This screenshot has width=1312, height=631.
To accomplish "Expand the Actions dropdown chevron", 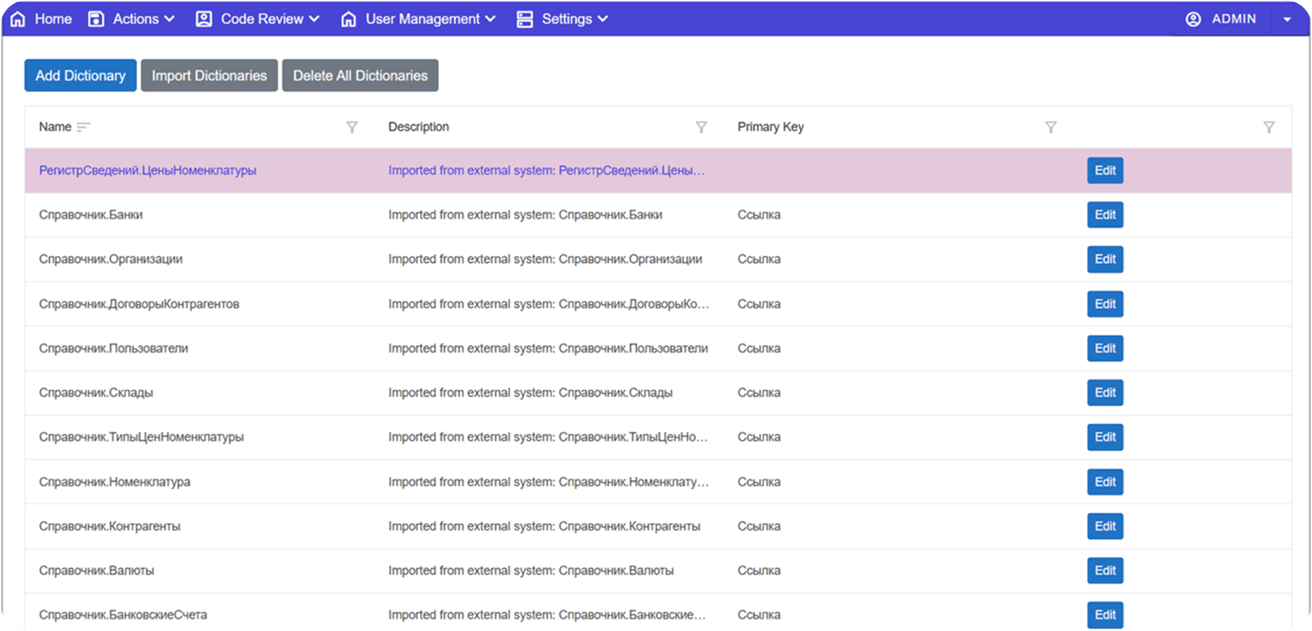I will tap(170, 19).
